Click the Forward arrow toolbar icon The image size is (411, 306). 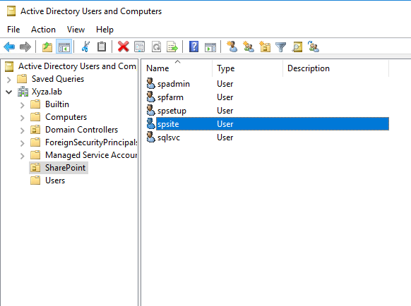25,47
